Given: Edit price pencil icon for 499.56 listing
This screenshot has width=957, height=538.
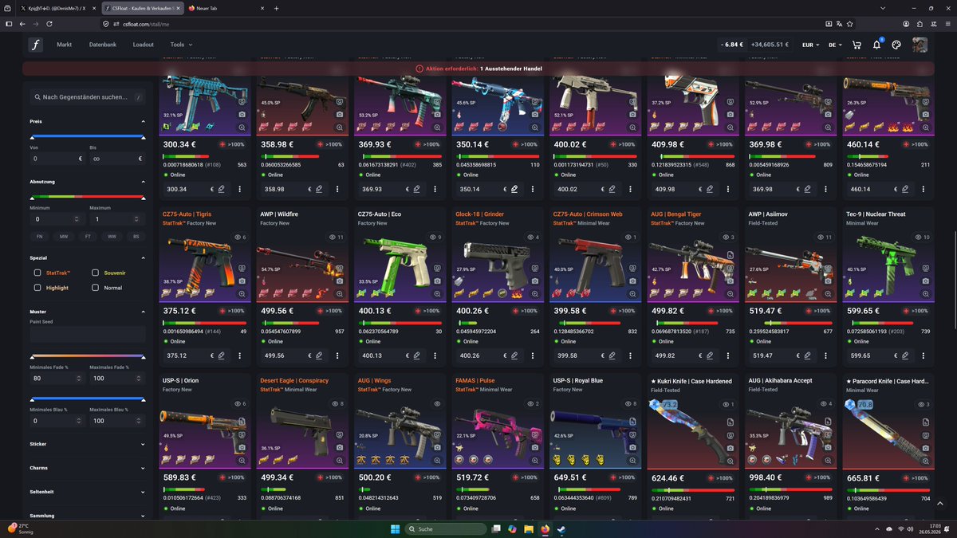Looking at the screenshot, I should pyautogui.click(x=319, y=355).
